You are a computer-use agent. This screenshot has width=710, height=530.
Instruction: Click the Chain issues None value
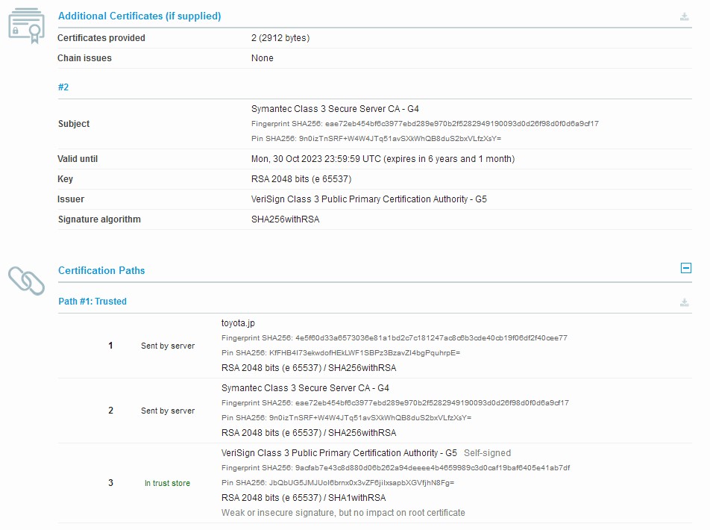tap(263, 58)
